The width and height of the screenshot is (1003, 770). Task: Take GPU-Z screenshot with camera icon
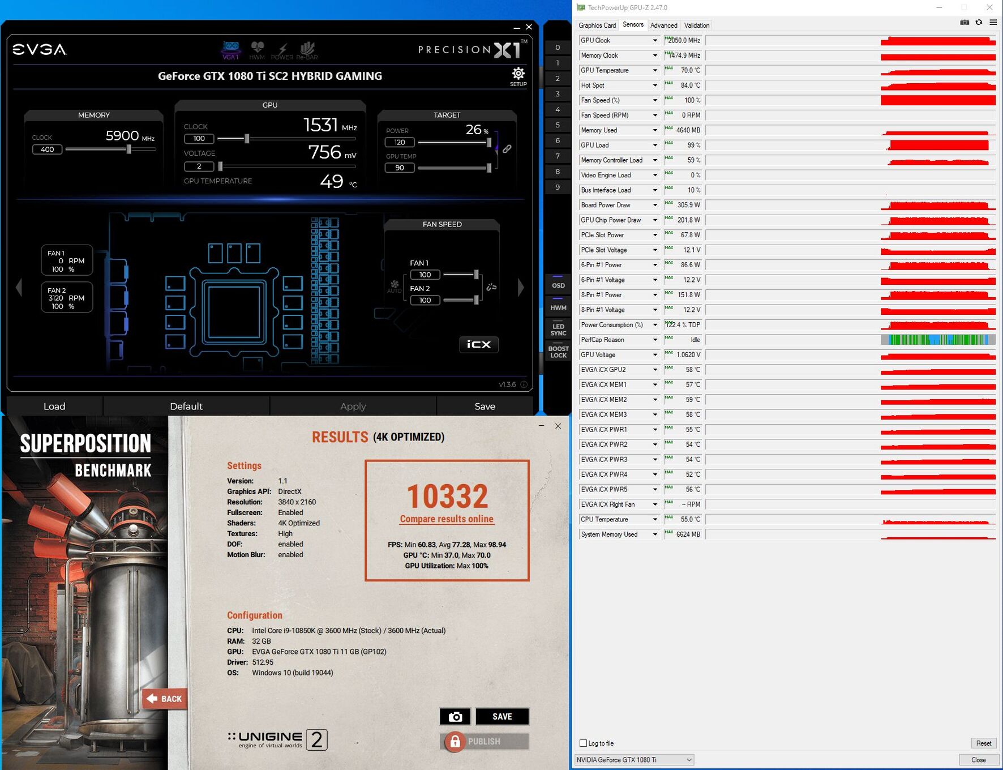965,23
